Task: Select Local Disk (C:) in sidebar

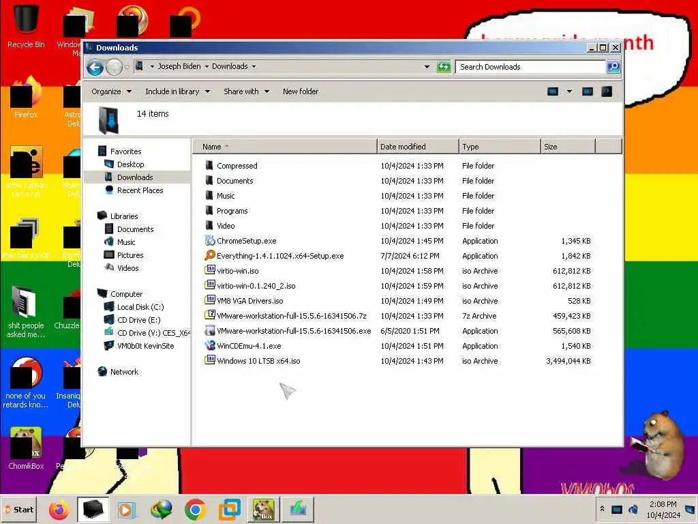Action: pos(140,307)
